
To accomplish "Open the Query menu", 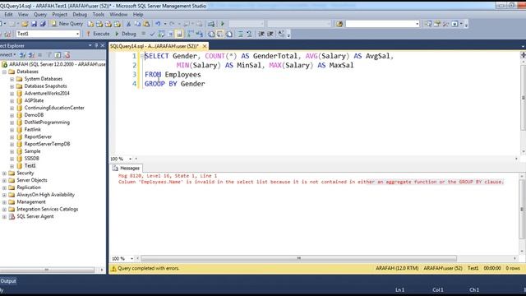I will (x=40, y=15).
